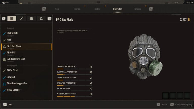
Task: Select PTM in the item list
Action: point(27,40)
